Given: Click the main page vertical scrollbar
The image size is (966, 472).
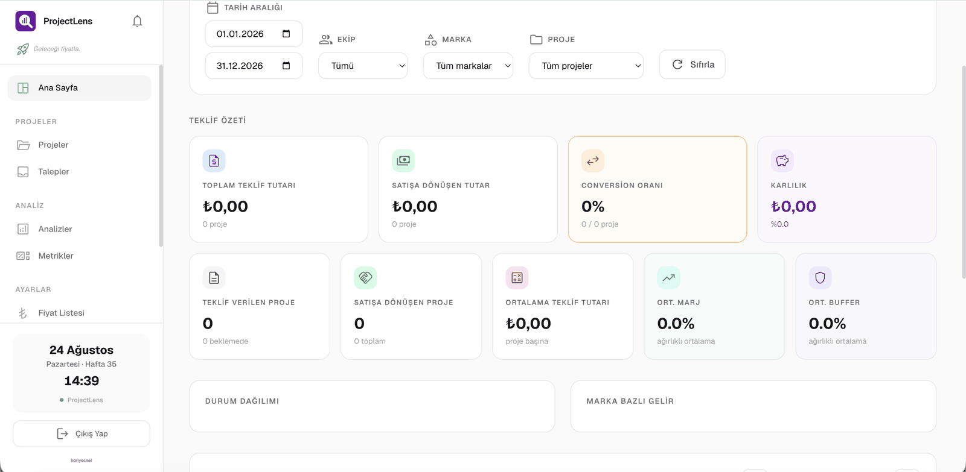Looking at the screenshot, I should (964, 172).
